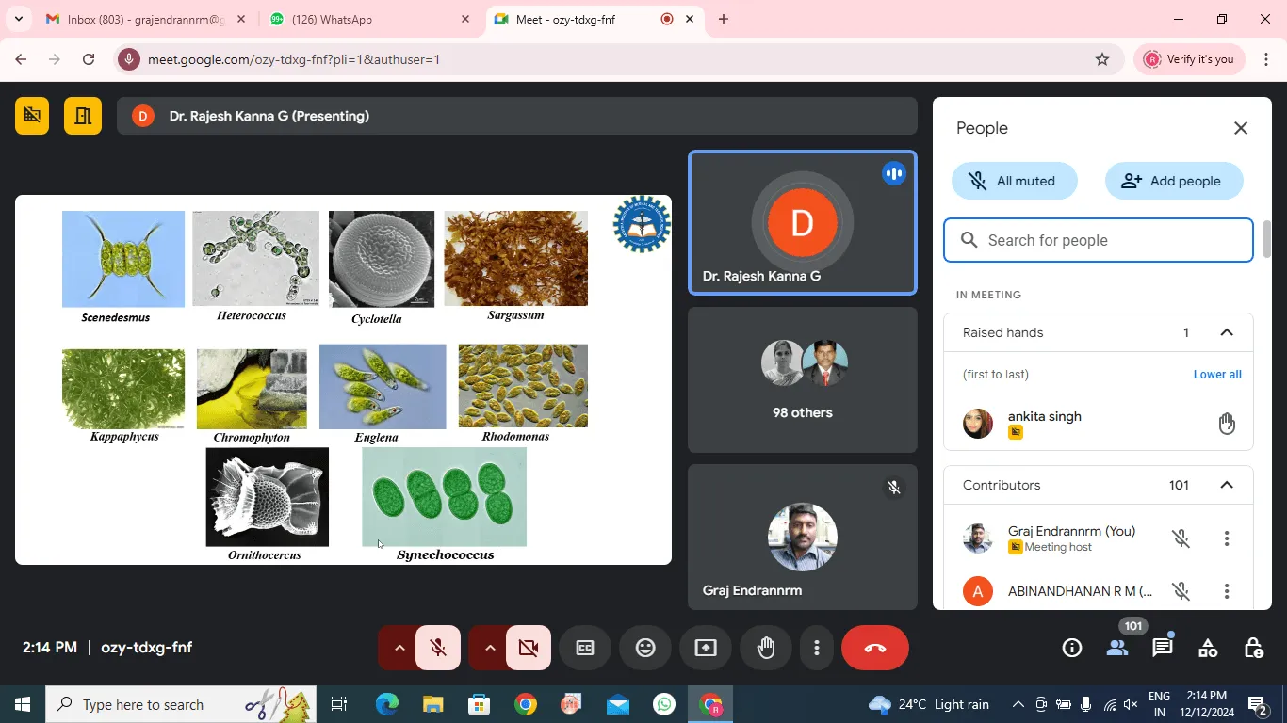The image size is (1287, 723).
Task: Open WhatsApp from the Windows taskbar
Action: click(664, 704)
